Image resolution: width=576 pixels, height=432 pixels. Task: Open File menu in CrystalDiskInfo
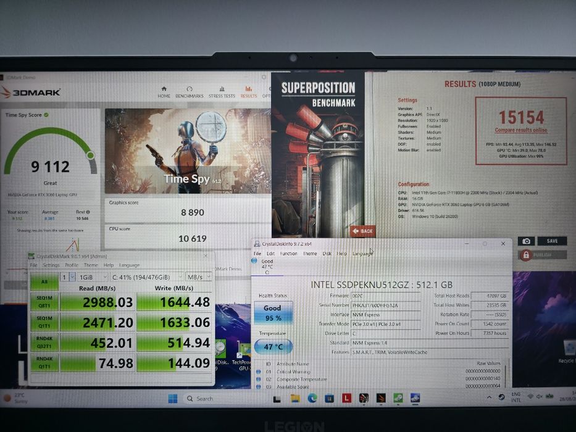[x=257, y=254]
